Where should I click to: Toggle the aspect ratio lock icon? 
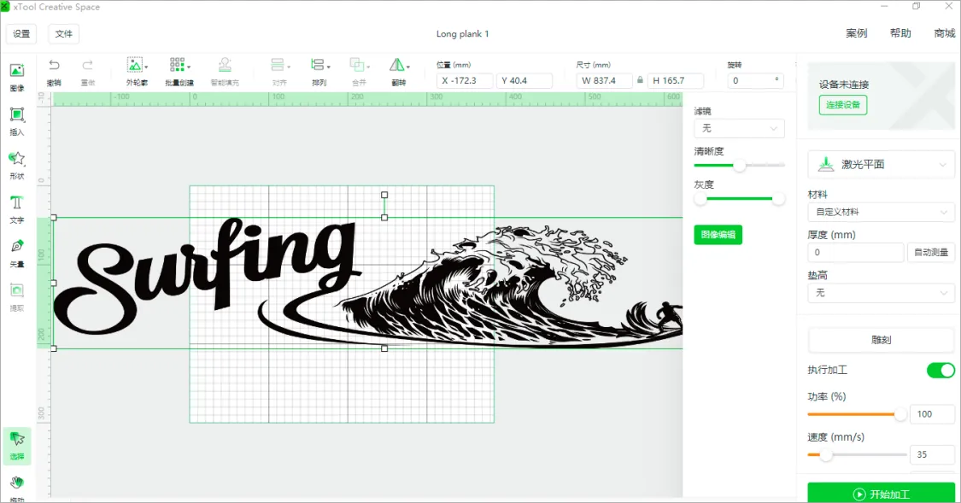[x=640, y=80]
